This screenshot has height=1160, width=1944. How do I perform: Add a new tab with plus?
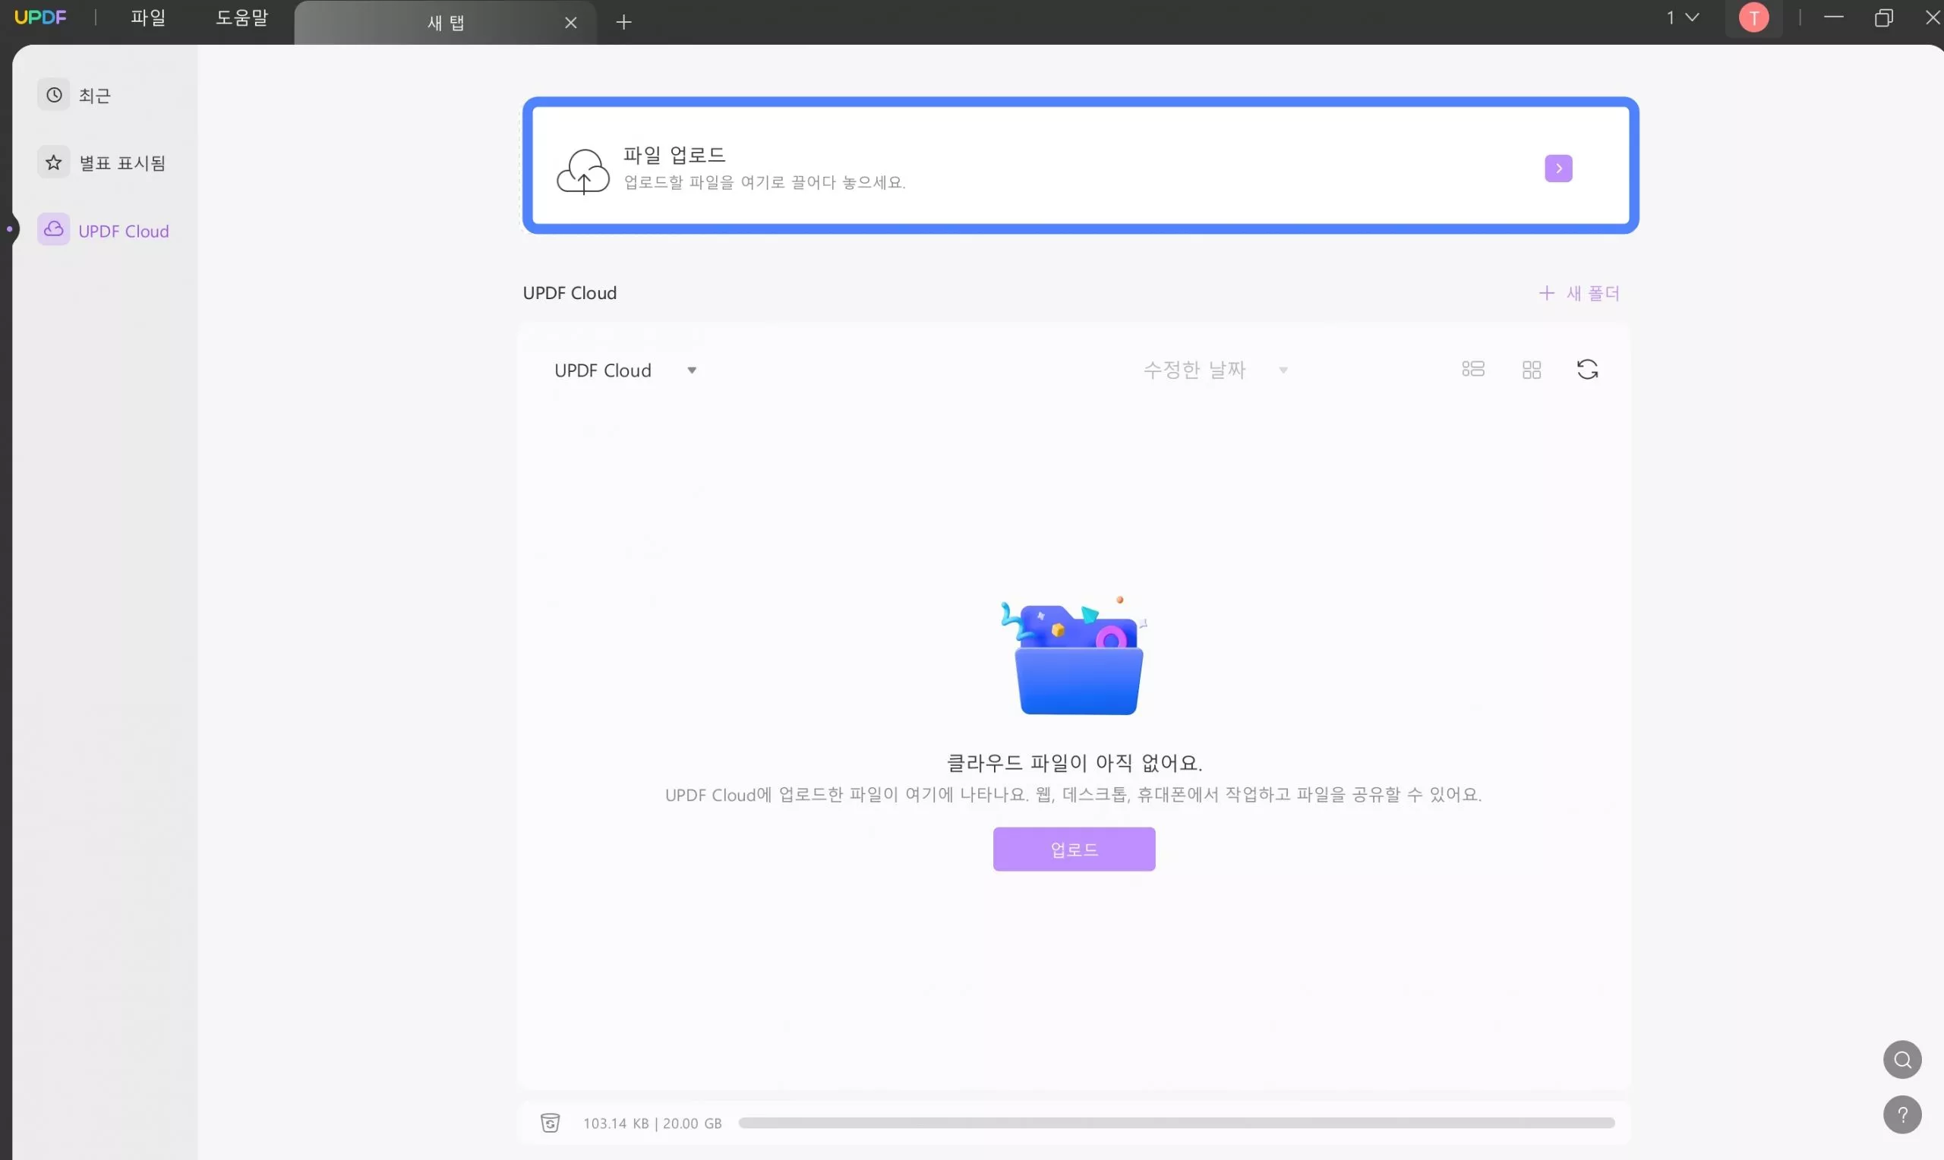click(x=623, y=22)
